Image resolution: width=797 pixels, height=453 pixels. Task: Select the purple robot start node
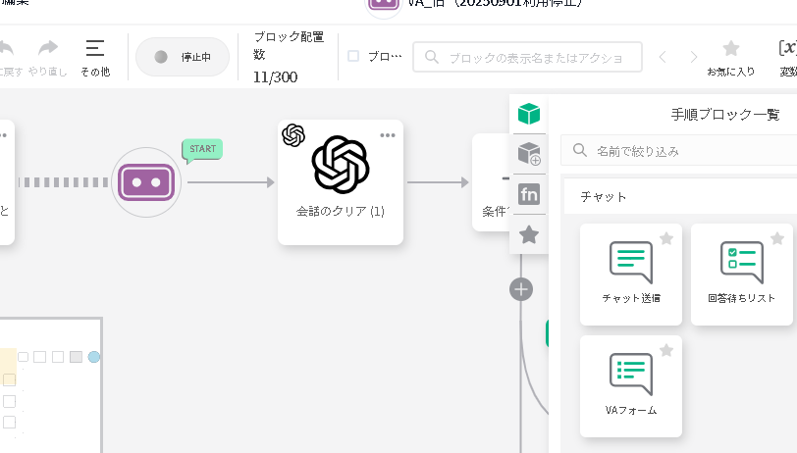146,182
